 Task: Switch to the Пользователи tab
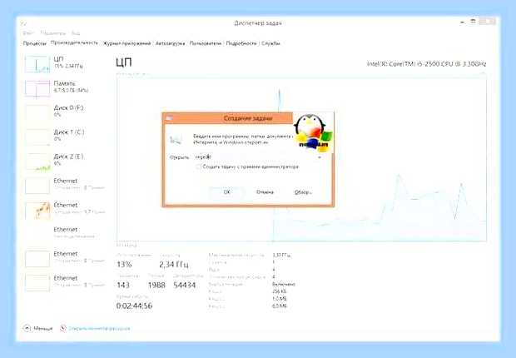tap(206, 43)
